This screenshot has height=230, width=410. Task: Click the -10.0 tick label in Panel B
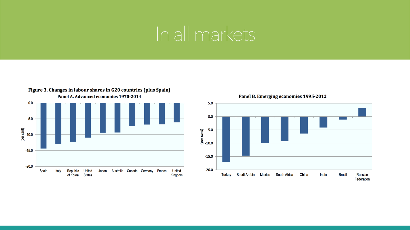(209, 143)
